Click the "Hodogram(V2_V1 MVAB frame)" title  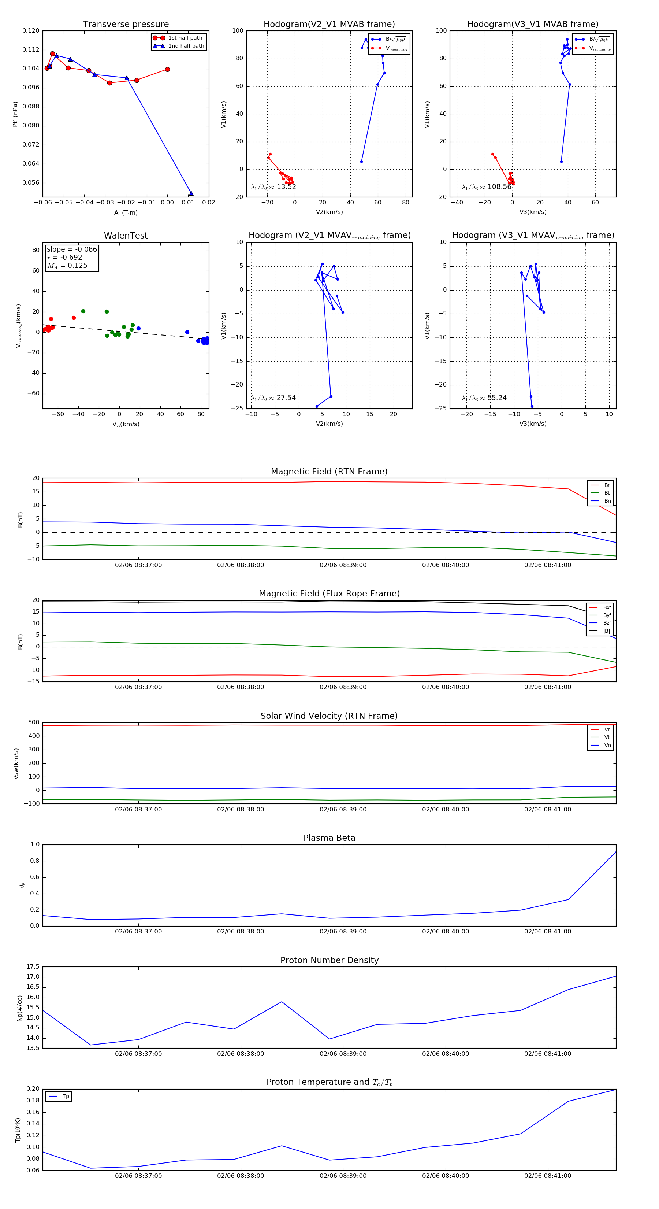[x=329, y=25]
